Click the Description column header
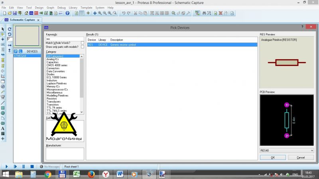This screenshot has height=179, width=319. point(116,40)
